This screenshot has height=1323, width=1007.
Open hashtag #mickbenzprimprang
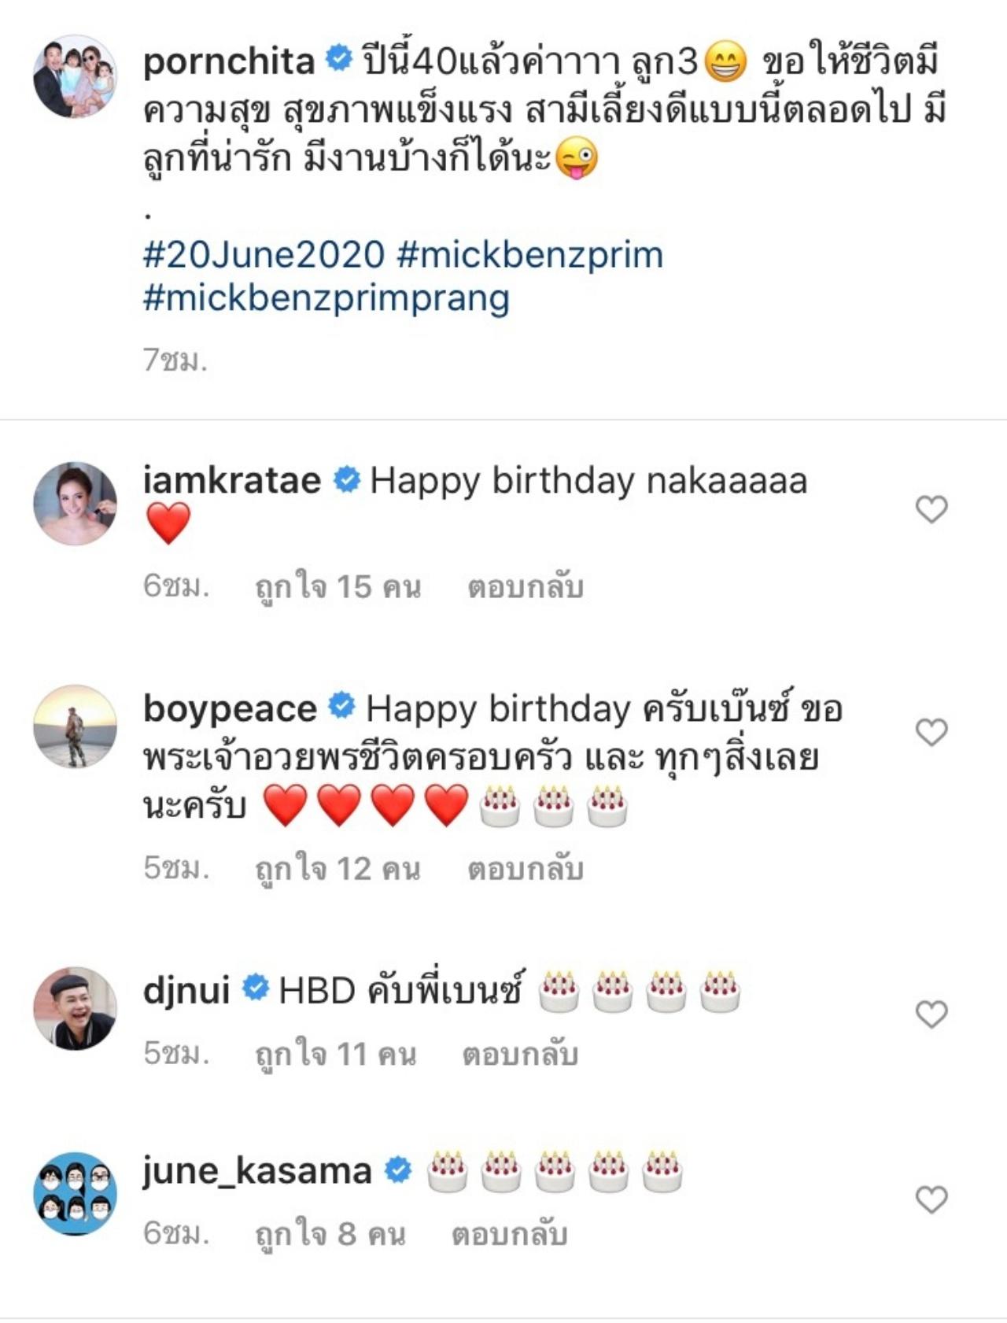pyautogui.click(x=326, y=298)
